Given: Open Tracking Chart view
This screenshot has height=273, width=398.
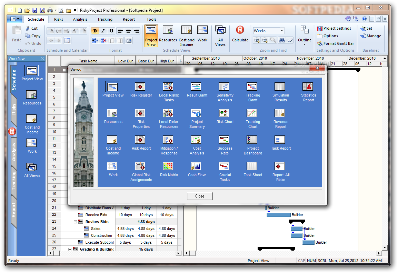Looking at the screenshot, I should point(253,119).
